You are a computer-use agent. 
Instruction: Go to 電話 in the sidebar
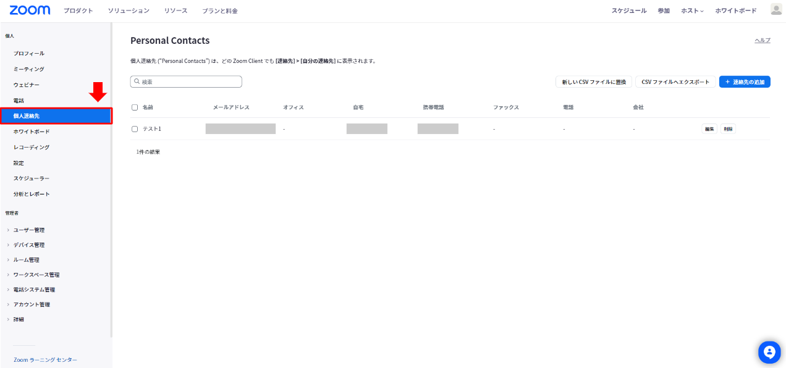tap(19, 100)
